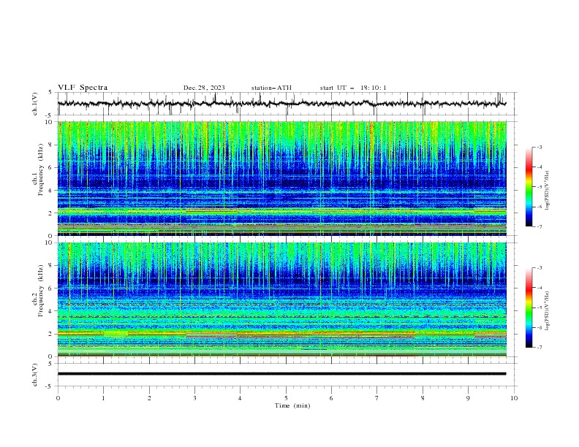Click the "1" minute tick on time axis

[104, 398]
